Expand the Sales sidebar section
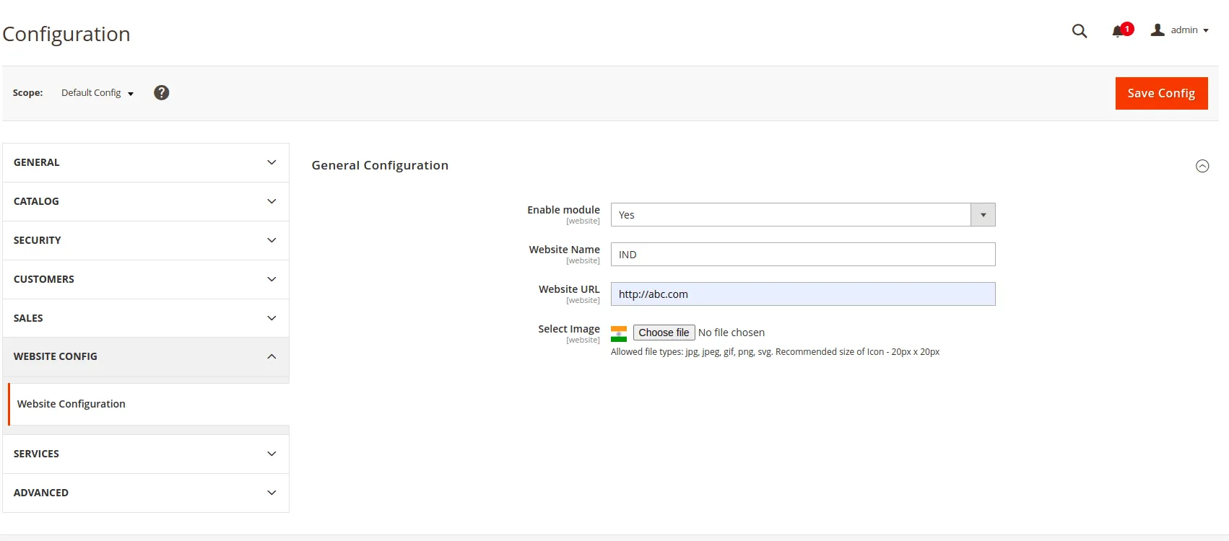This screenshot has width=1229, height=541. [x=146, y=318]
